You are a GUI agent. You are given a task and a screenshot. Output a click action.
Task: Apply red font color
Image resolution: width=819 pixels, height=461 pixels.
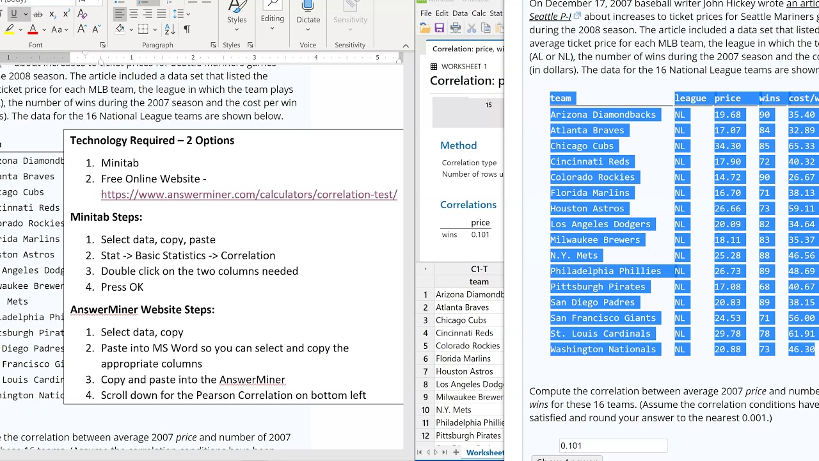pyautogui.click(x=33, y=29)
